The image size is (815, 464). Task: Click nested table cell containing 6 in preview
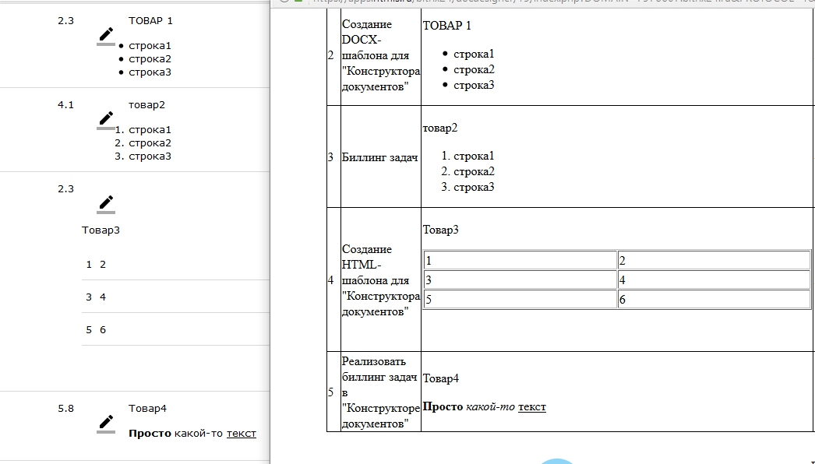click(x=714, y=300)
